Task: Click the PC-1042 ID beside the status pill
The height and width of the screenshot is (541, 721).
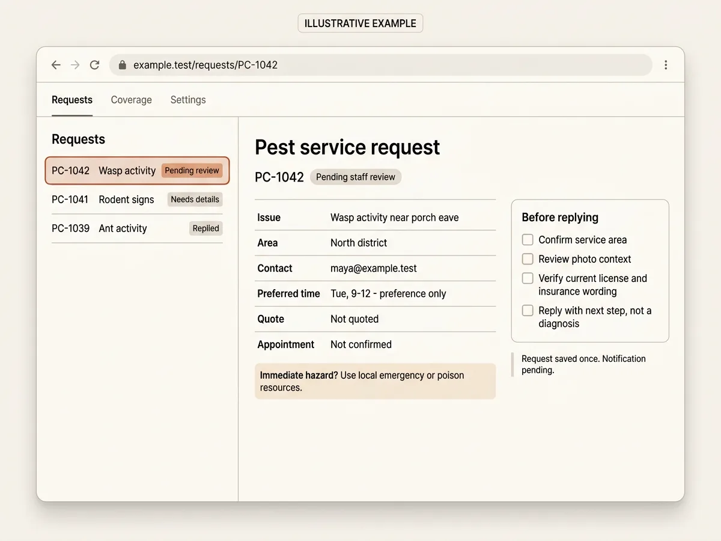Action: [279, 177]
